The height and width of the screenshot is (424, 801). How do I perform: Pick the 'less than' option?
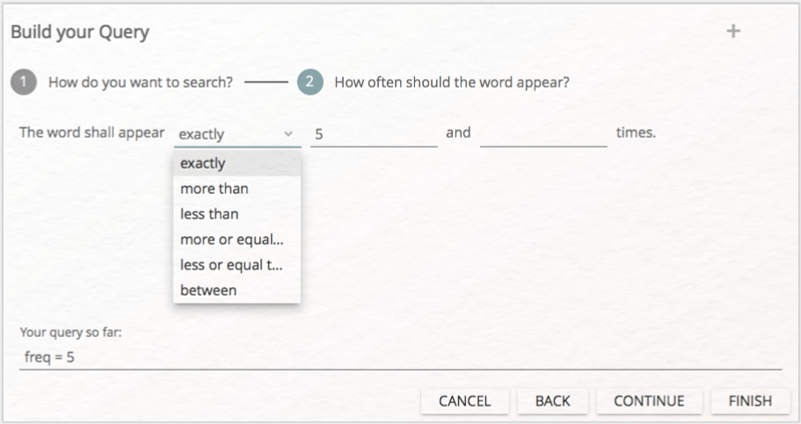click(237, 214)
